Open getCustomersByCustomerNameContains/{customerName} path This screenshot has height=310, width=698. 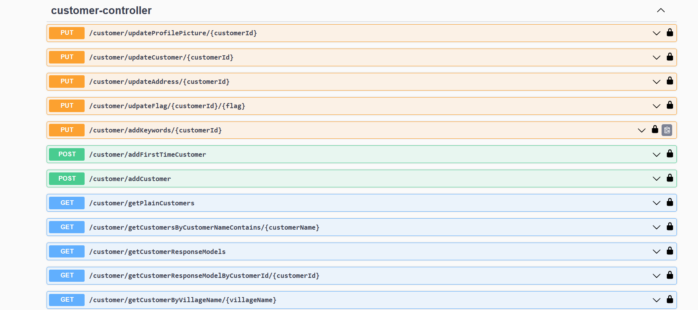point(204,228)
